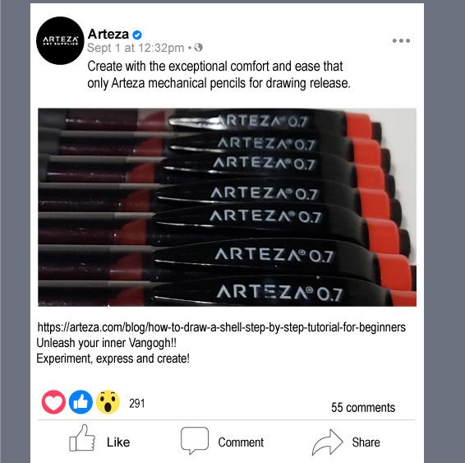The height and width of the screenshot is (463, 465).
Task: Click the speech bubble comment icon
Action: point(195,441)
